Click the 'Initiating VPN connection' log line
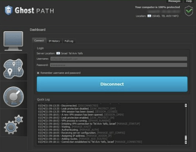The image size is (196, 152). (x=89, y=124)
